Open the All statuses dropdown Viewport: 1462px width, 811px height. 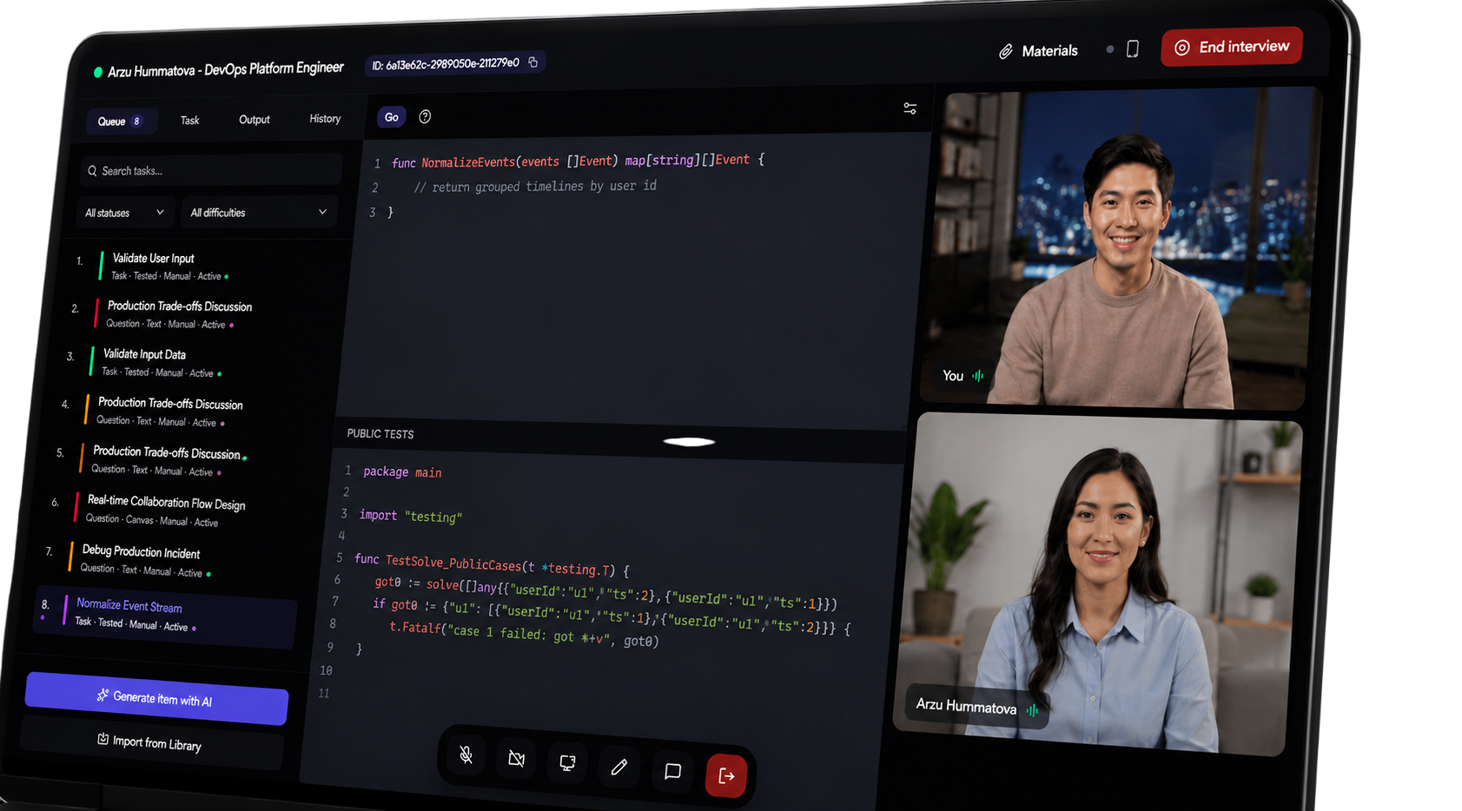pyautogui.click(x=124, y=213)
